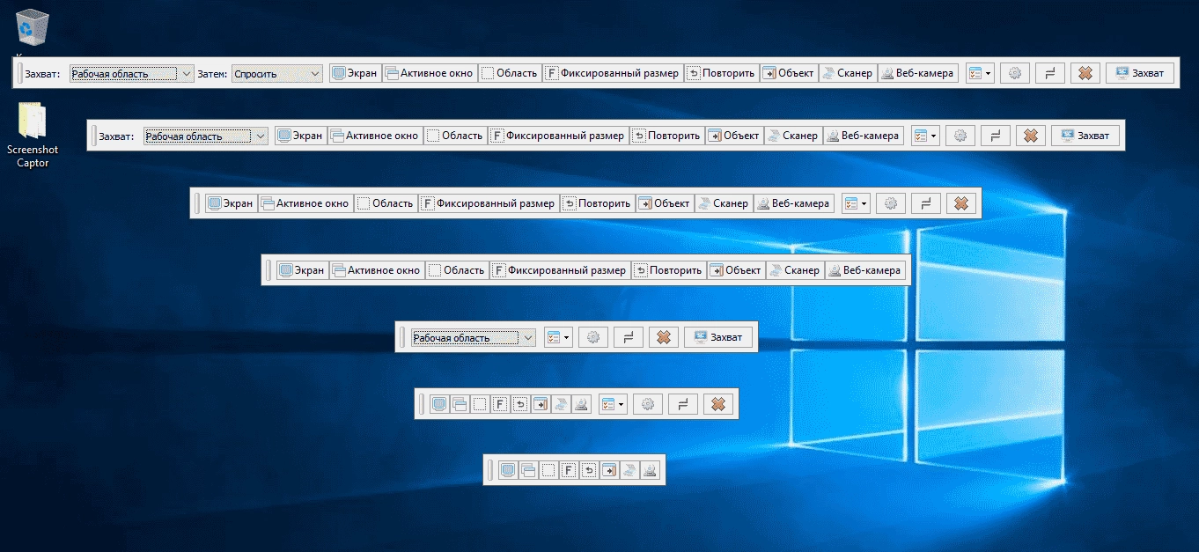Click Активное окно in the fourth toolbar from the top
1199x552 pixels.
pos(377,270)
